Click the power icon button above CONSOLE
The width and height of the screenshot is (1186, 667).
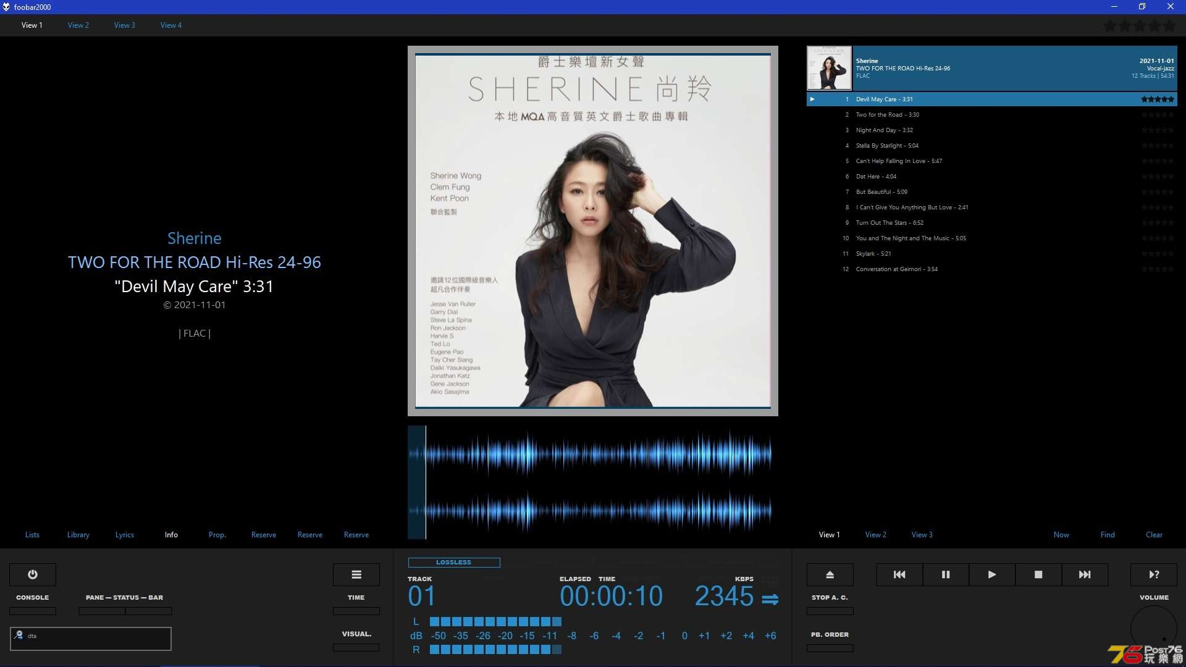[x=33, y=574]
